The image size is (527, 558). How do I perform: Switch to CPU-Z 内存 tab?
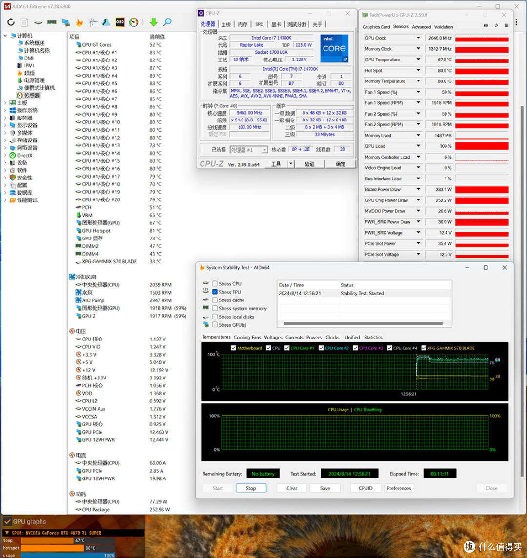coord(243,24)
